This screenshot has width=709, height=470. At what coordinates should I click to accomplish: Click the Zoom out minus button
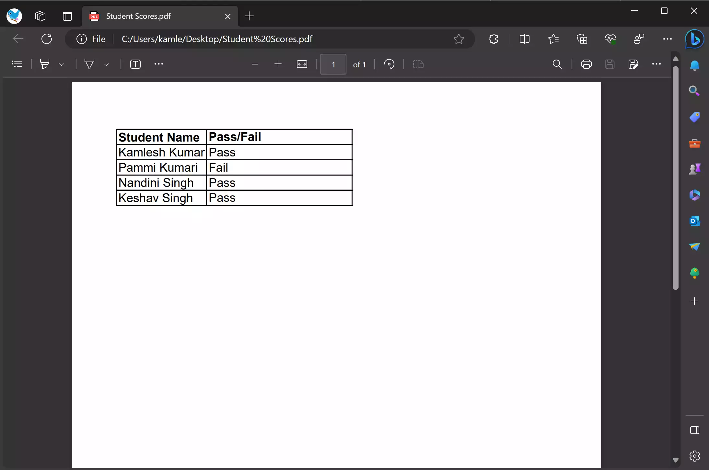coord(255,64)
